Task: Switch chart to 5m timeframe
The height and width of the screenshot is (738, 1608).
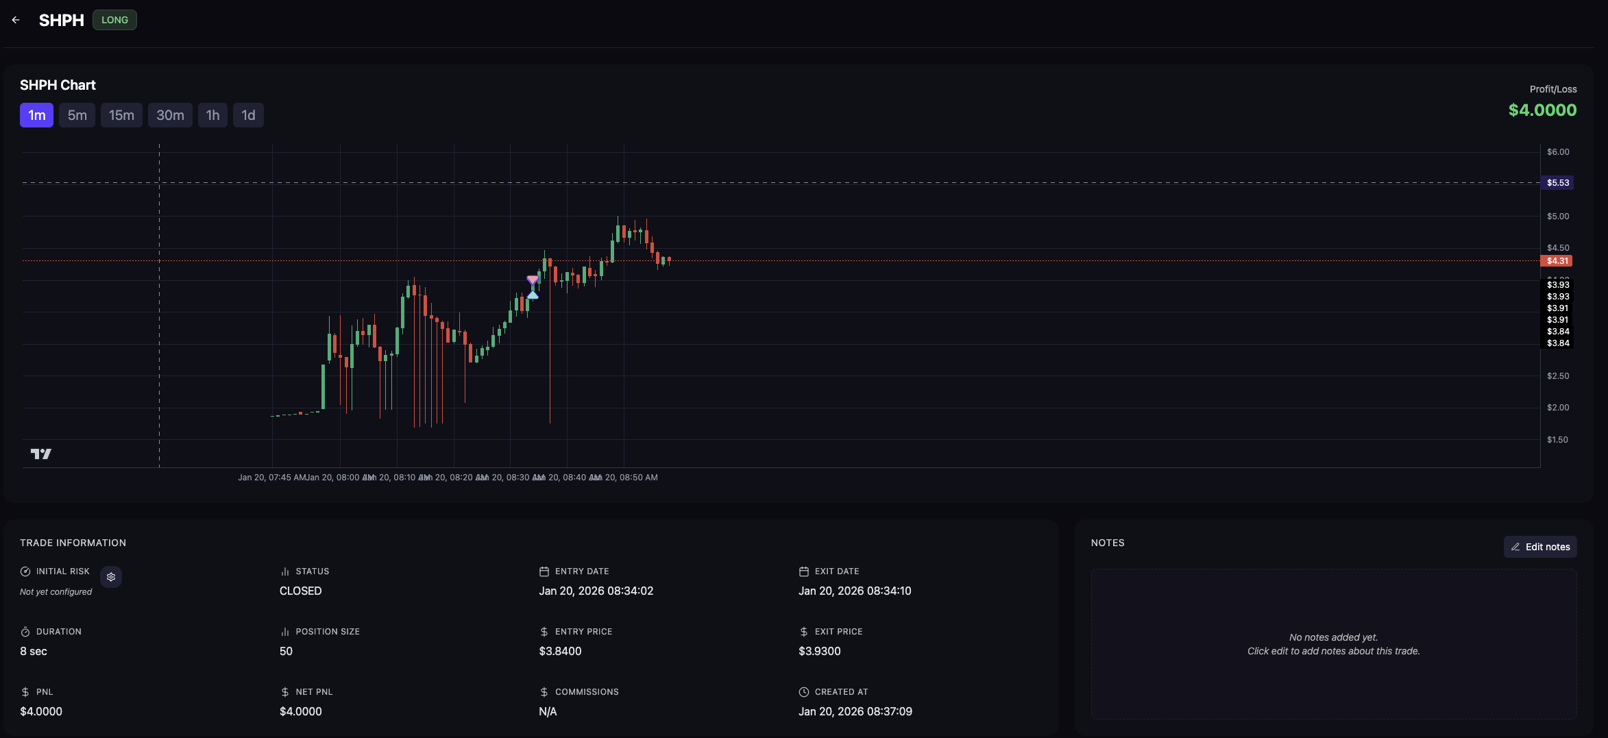Action: pos(77,115)
